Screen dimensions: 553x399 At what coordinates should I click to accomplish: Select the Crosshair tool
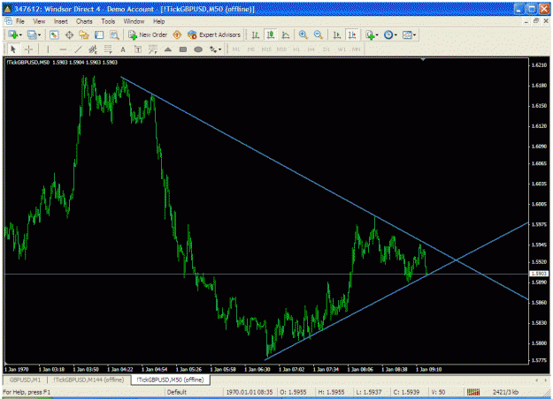coord(28,49)
